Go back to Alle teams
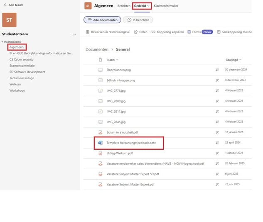 point(14,5)
